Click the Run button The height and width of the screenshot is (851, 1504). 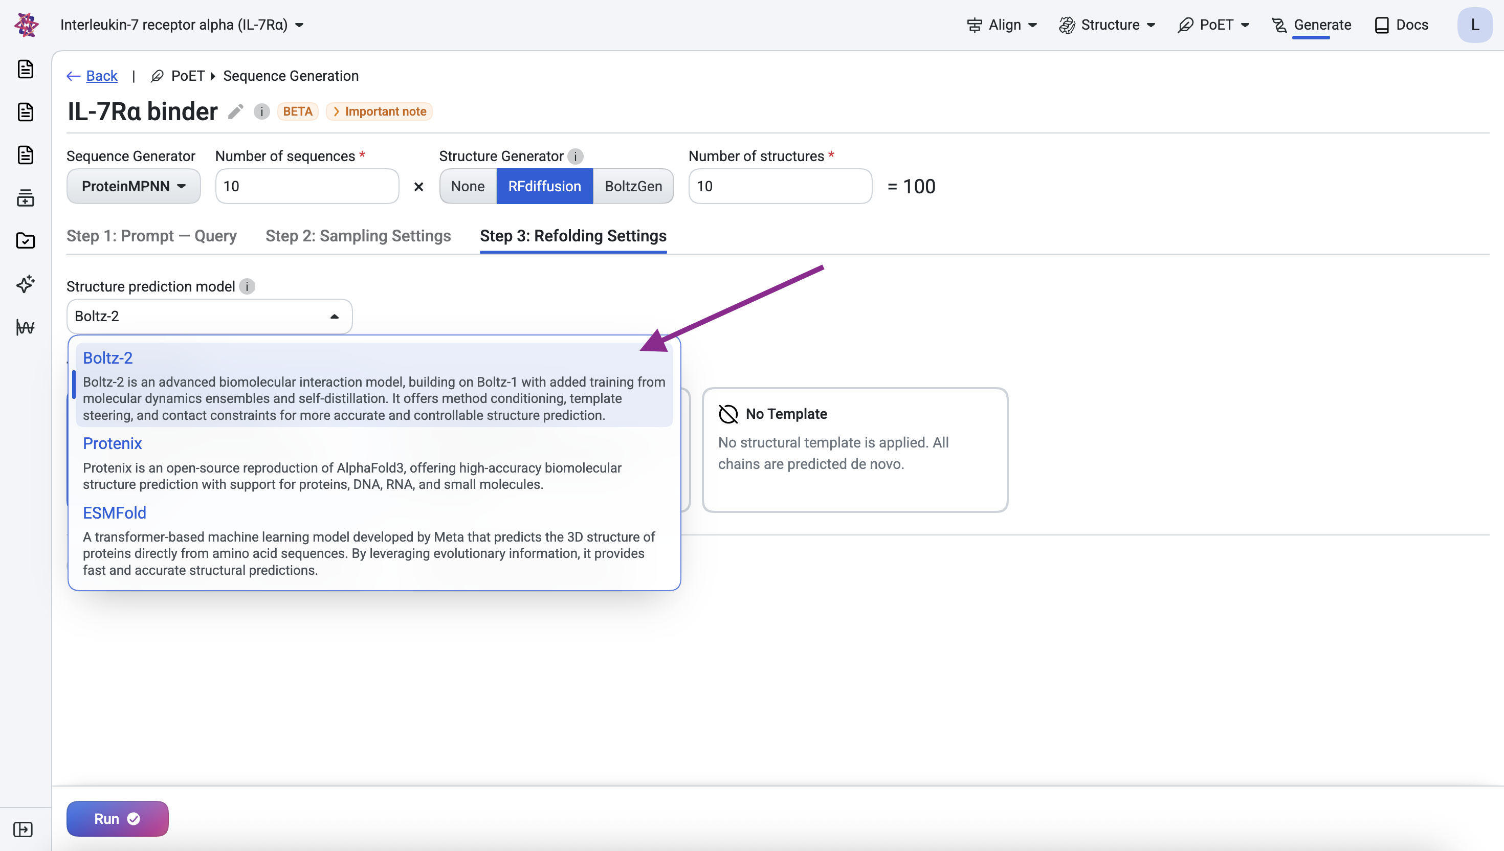click(118, 818)
